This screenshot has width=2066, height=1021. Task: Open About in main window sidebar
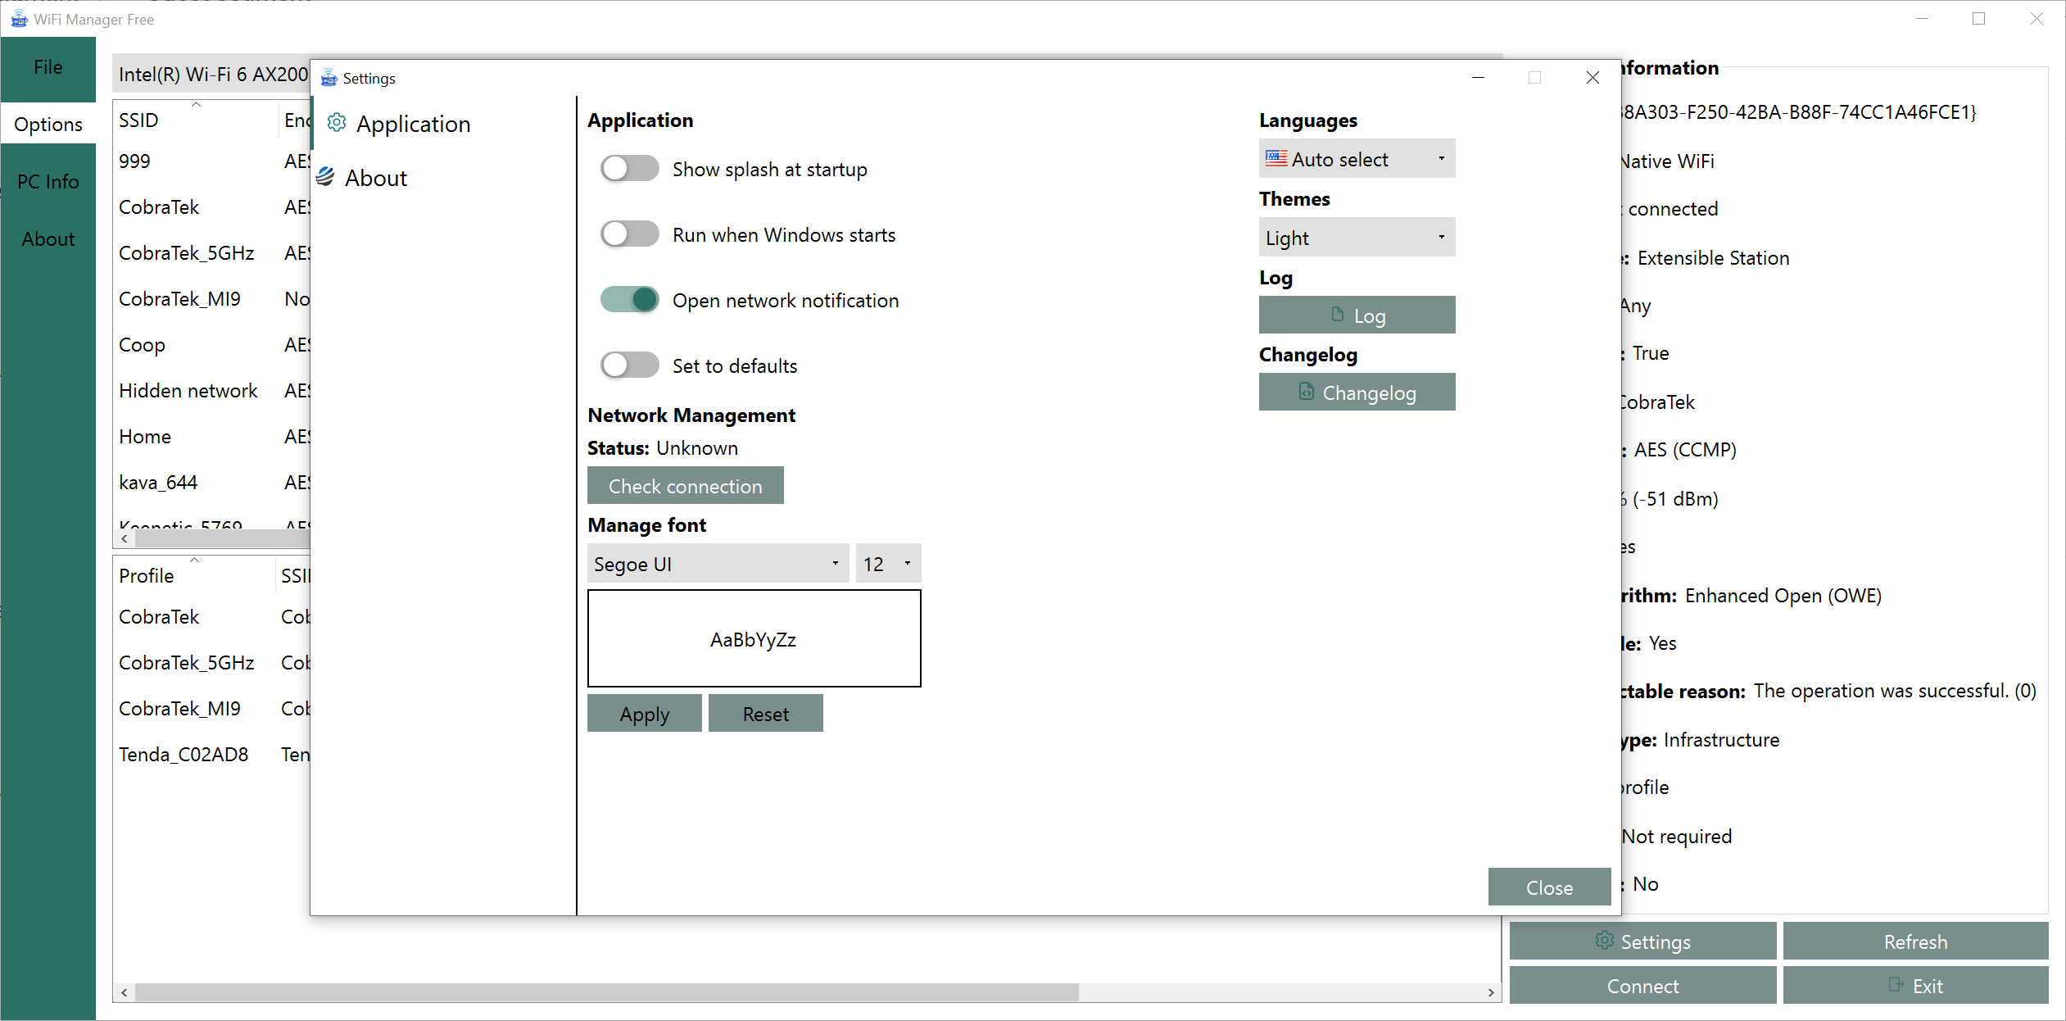(x=48, y=239)
